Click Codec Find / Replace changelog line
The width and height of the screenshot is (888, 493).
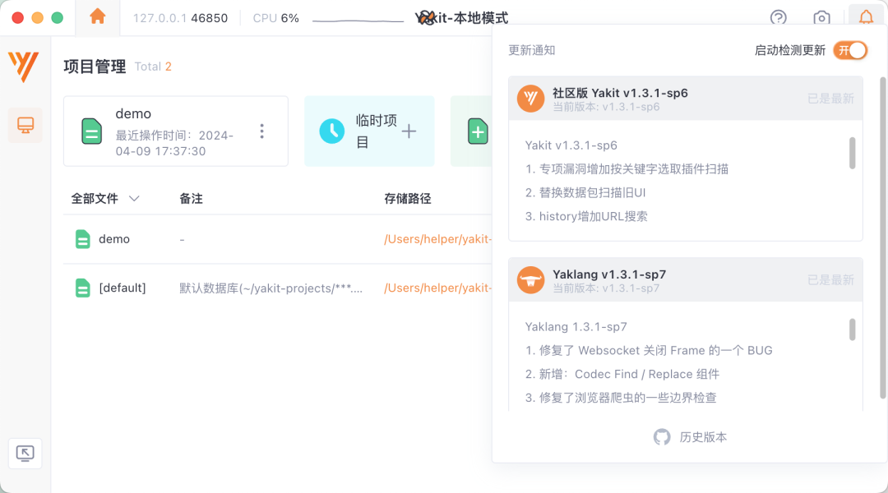point(622,374)
